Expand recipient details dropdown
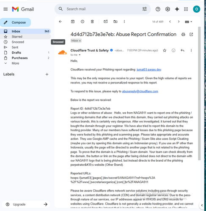 (80, 55)
